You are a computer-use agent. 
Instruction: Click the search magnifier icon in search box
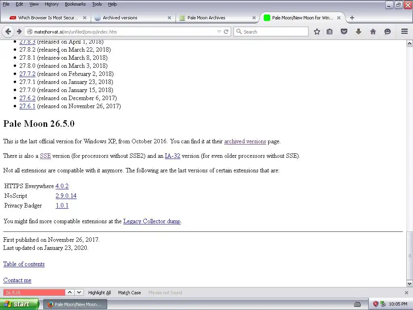239,31
